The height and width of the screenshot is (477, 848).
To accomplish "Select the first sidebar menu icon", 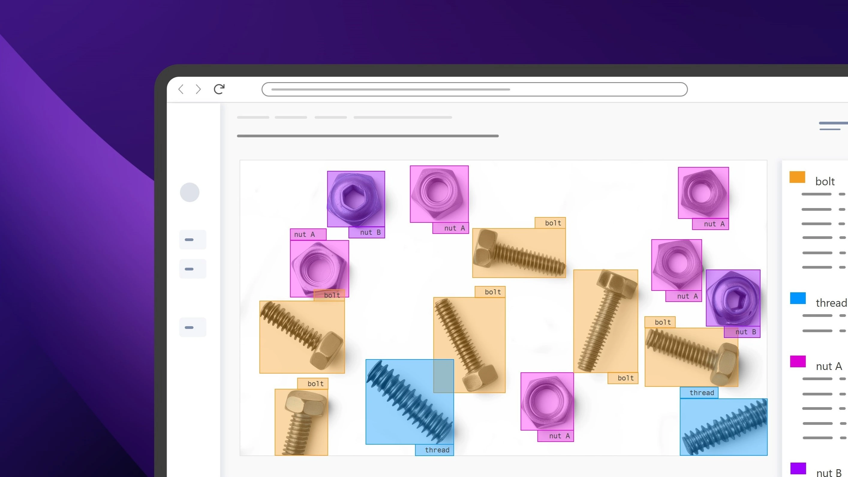I will (193, 239).
